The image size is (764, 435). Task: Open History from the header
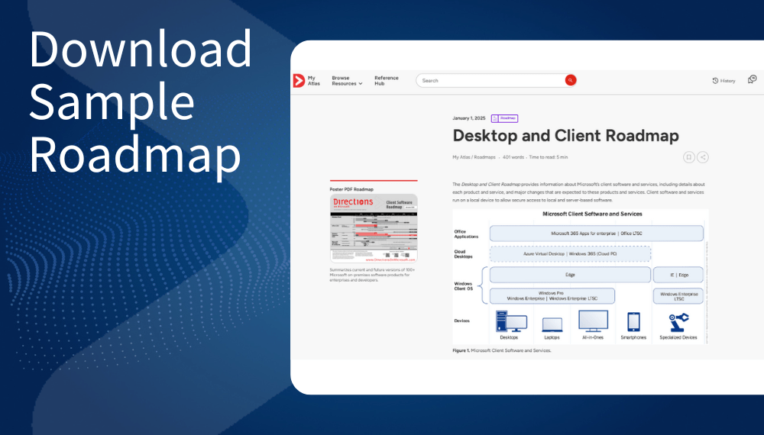[724, 81]
